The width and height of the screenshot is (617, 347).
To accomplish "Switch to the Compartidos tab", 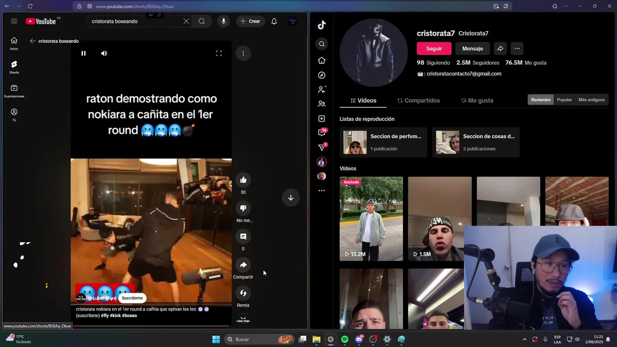I will (x=418, y=100).
